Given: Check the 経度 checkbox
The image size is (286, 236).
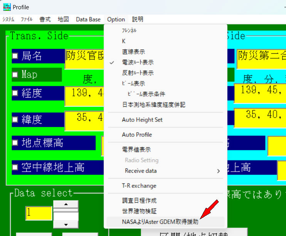Looking at the screenshot, I should 15,94.
